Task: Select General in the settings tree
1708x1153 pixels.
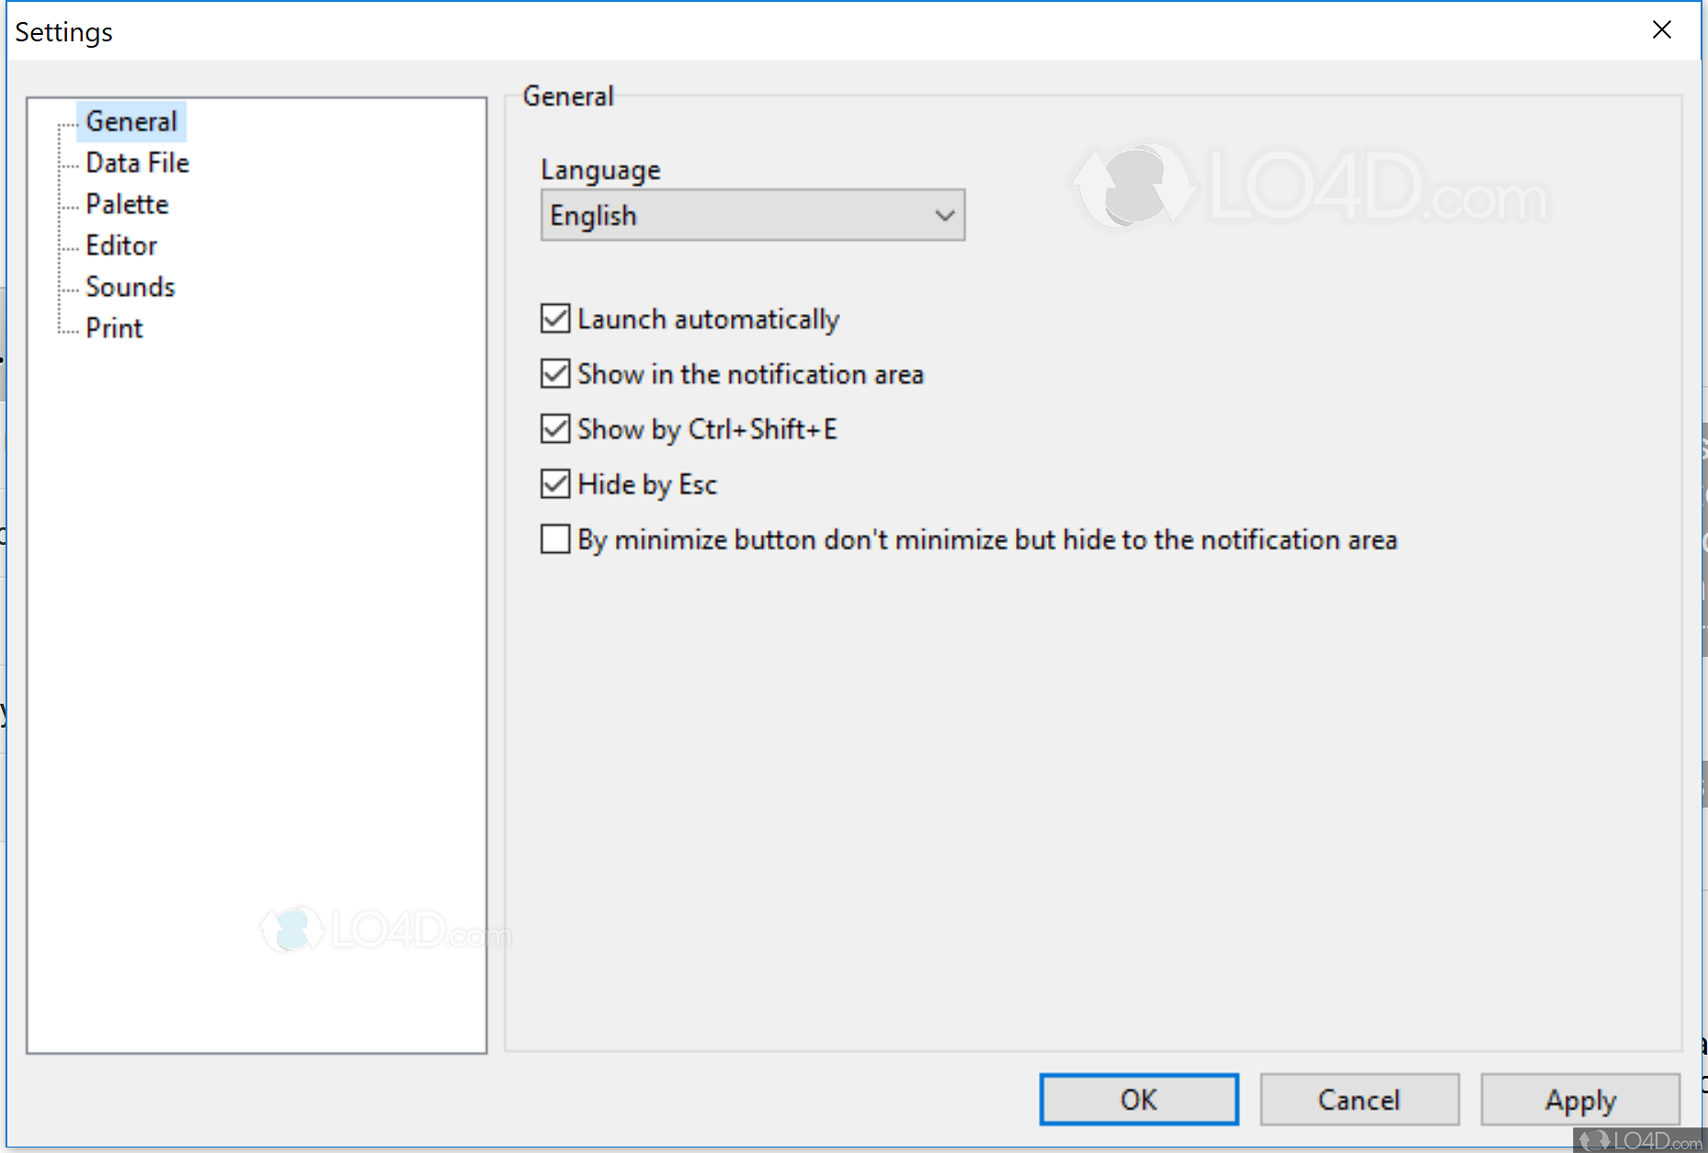Action: pos(131,121)
